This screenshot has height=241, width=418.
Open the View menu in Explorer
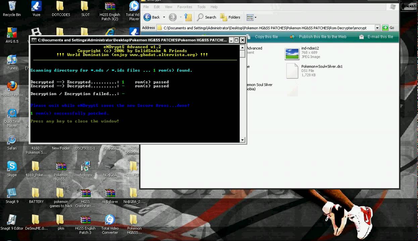(x=168, y=7)
